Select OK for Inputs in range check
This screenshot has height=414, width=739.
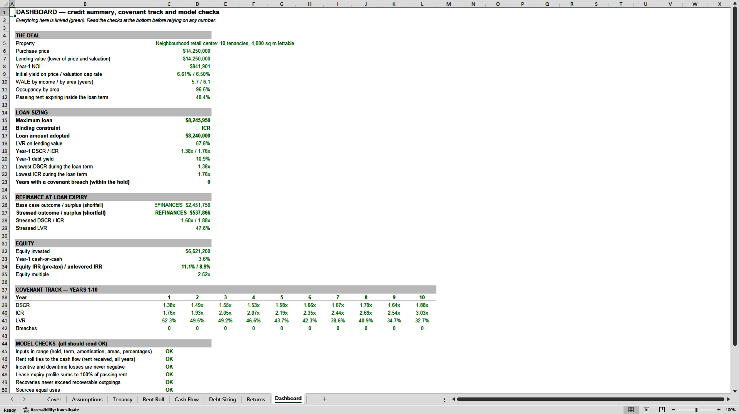[x=169, y=351]
